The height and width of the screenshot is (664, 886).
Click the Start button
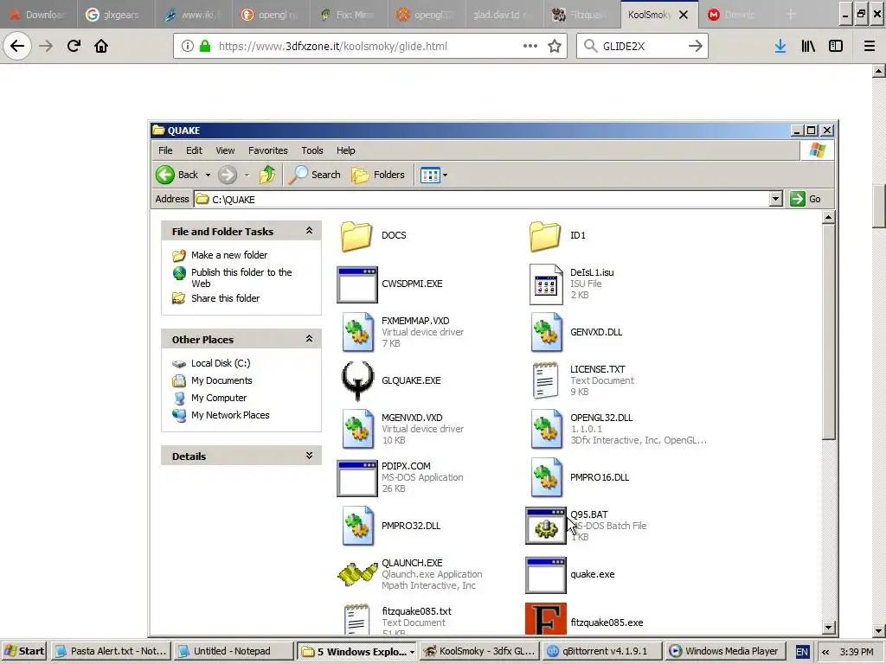coord(24,652)
